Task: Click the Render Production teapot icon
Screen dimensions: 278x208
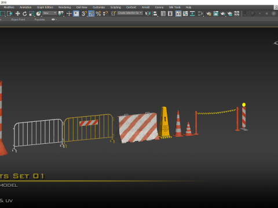Action: (x=223, y=13)
